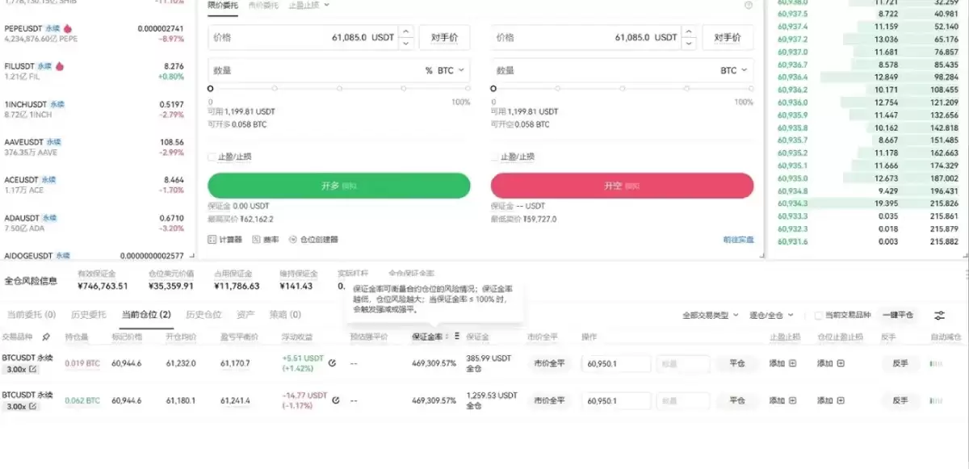Check the 当前交易品种 filter checkbox
969x469 pixels.
click(x=818, y=316)
